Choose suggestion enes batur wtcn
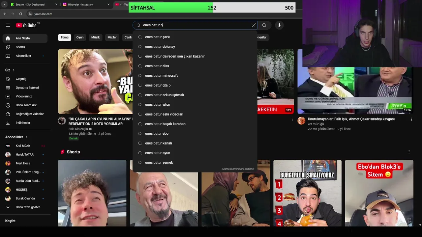422x237 pixels. (195, 105)
